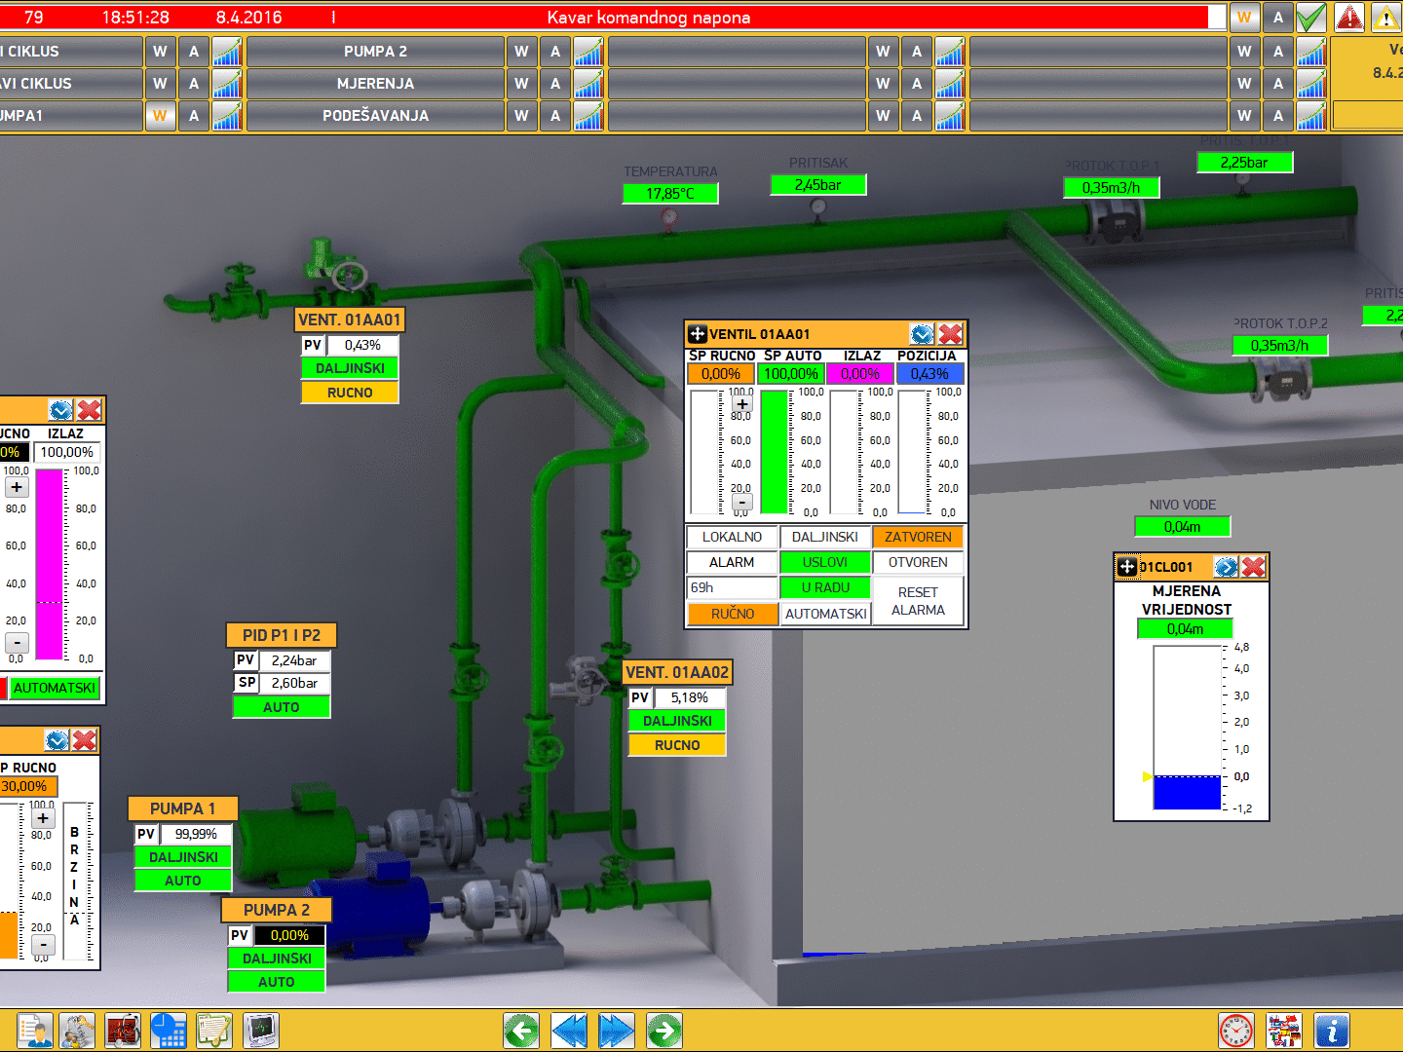1403x1052 pixels.
Task: Toggle the AUTO mode under PUMPA 1
Action: pyautogui.click(x=183, y=881)
